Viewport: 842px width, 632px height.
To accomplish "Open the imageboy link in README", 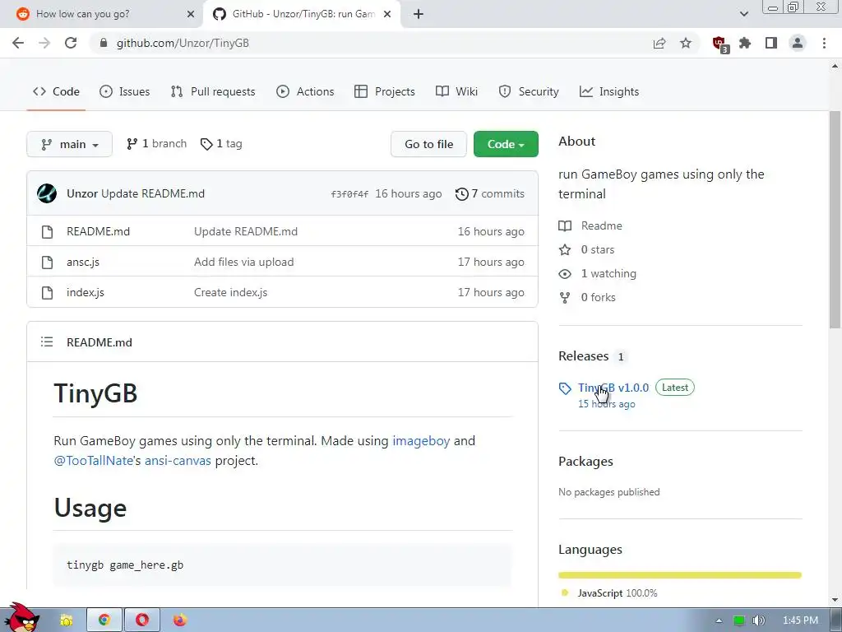I will pos(421,441).
